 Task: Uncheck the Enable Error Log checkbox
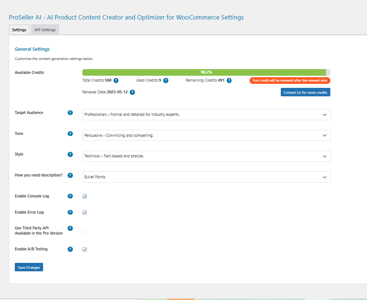(84, 213)
